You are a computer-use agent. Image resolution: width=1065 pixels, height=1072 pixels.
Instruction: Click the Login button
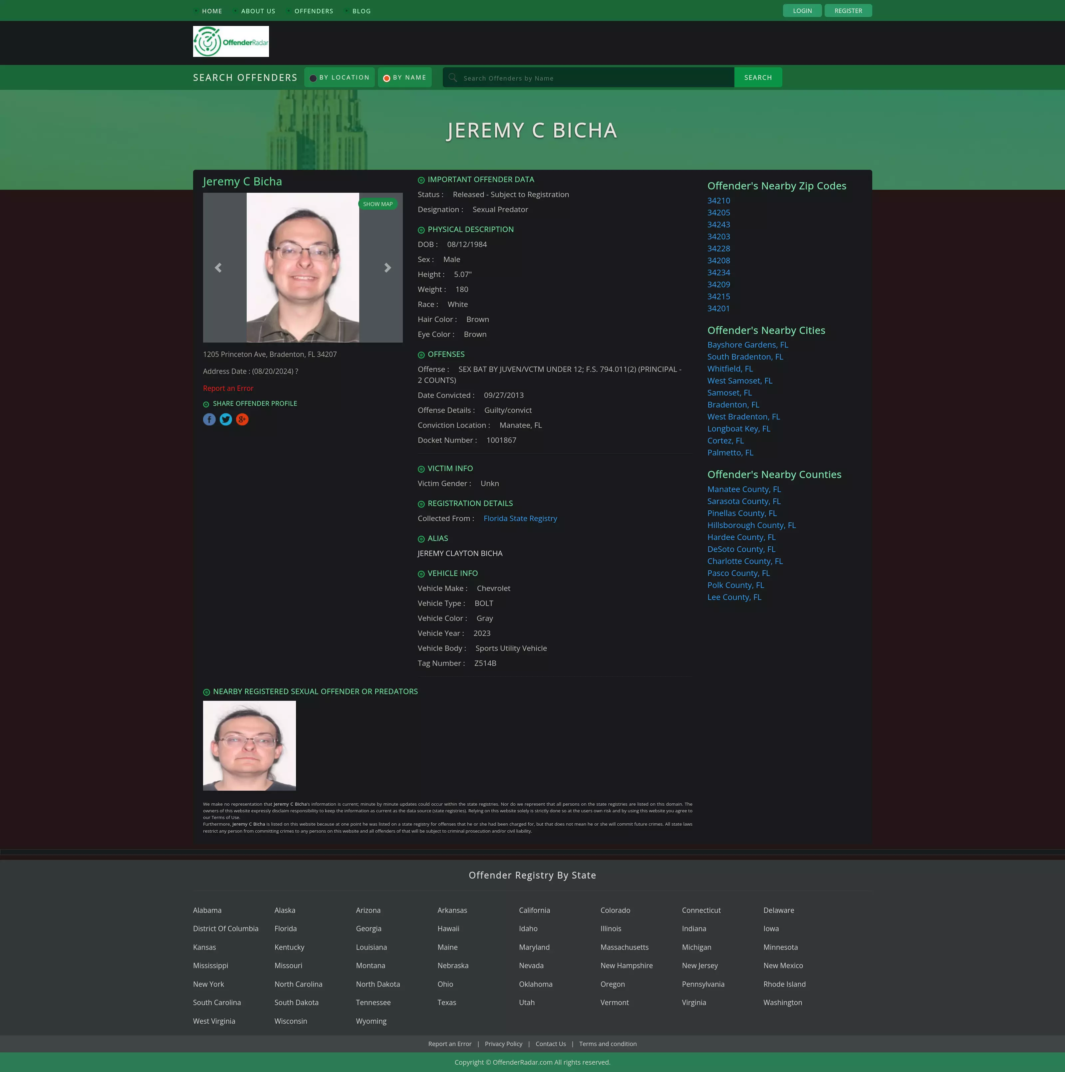(x=802, y=11)
